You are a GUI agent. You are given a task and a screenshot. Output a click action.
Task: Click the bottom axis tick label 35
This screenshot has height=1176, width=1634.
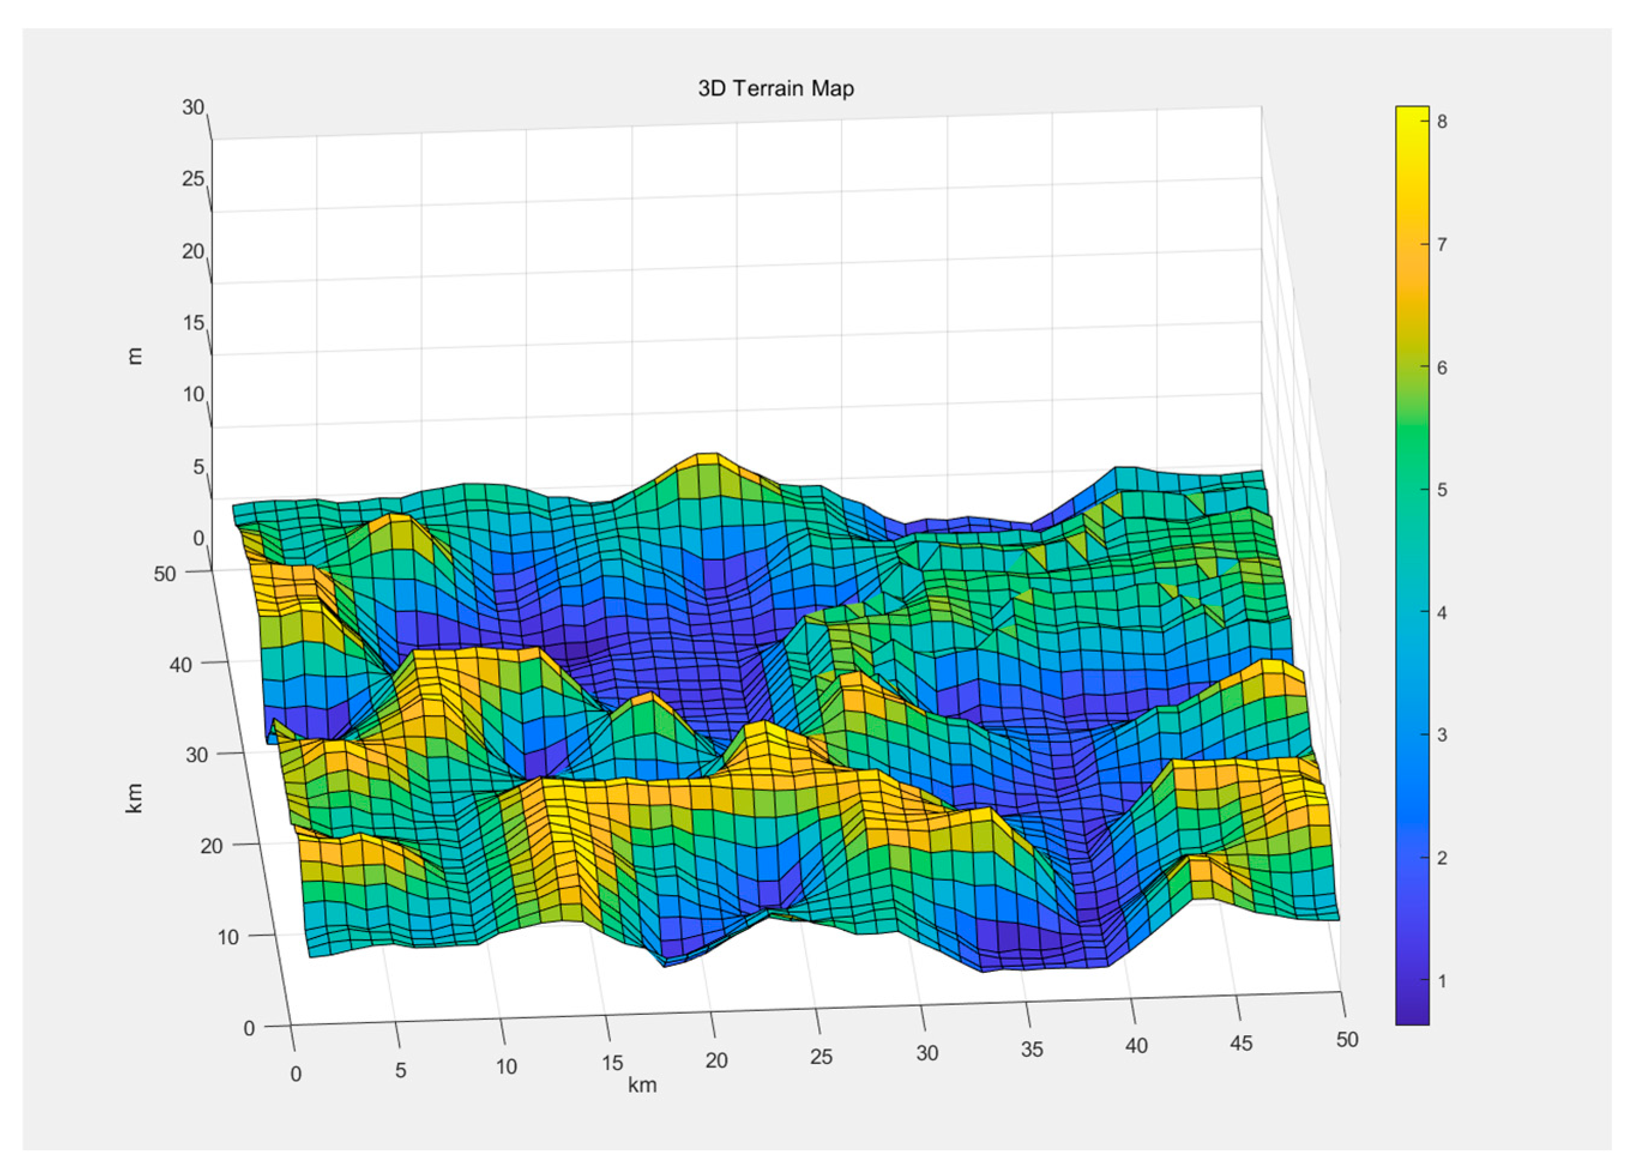pyautogui.click(x=1032, y=1049)
